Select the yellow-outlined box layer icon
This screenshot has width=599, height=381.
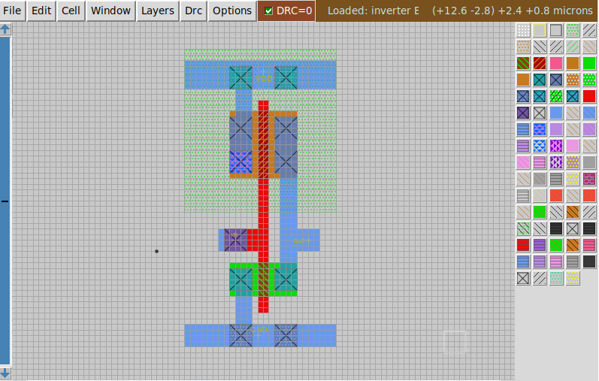tap(540, 30)
